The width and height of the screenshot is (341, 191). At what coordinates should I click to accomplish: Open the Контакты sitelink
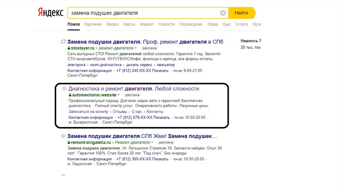point(155,112)
